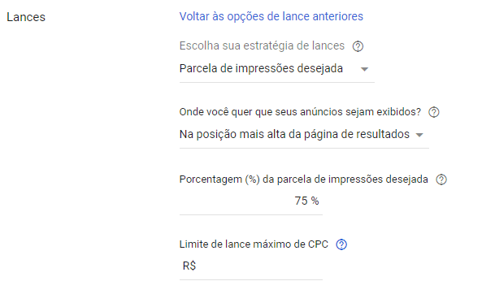Image resolution: width=482 pixels, height=294 pixels.
Task: Click in the R$ max CPC bid field
Action: tap(251, 266)
